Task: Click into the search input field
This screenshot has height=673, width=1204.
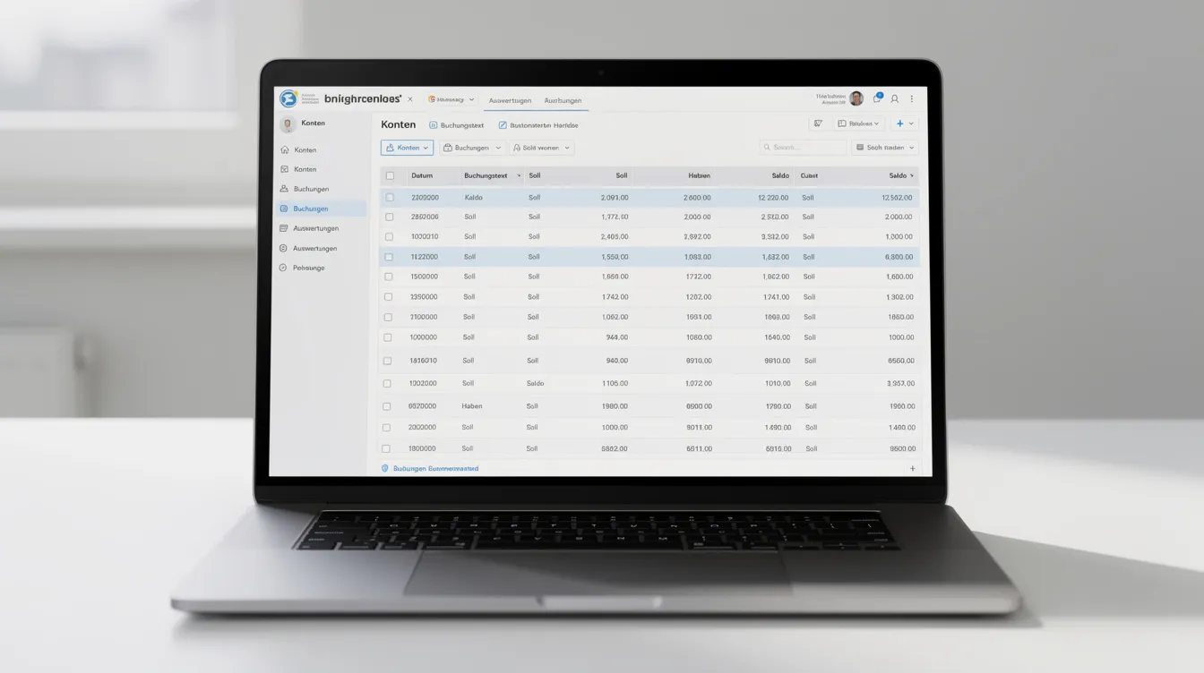Action: 803,148
